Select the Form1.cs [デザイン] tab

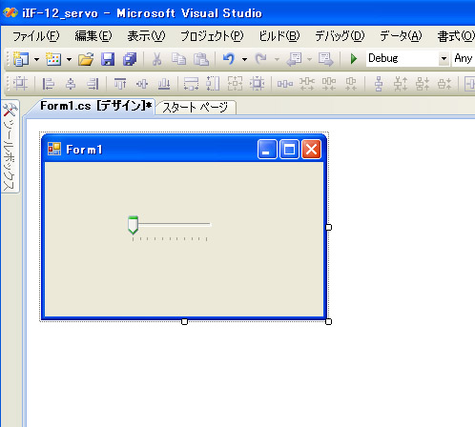point(95,106)
